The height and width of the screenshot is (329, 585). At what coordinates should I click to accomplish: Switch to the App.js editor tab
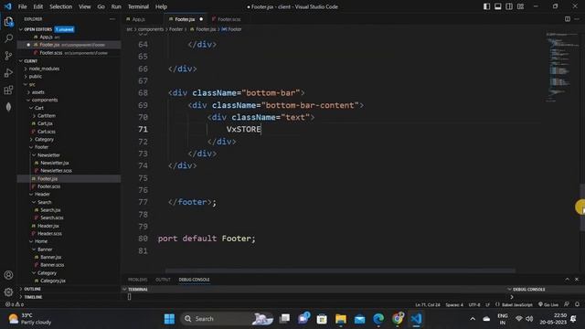(138, 19)
